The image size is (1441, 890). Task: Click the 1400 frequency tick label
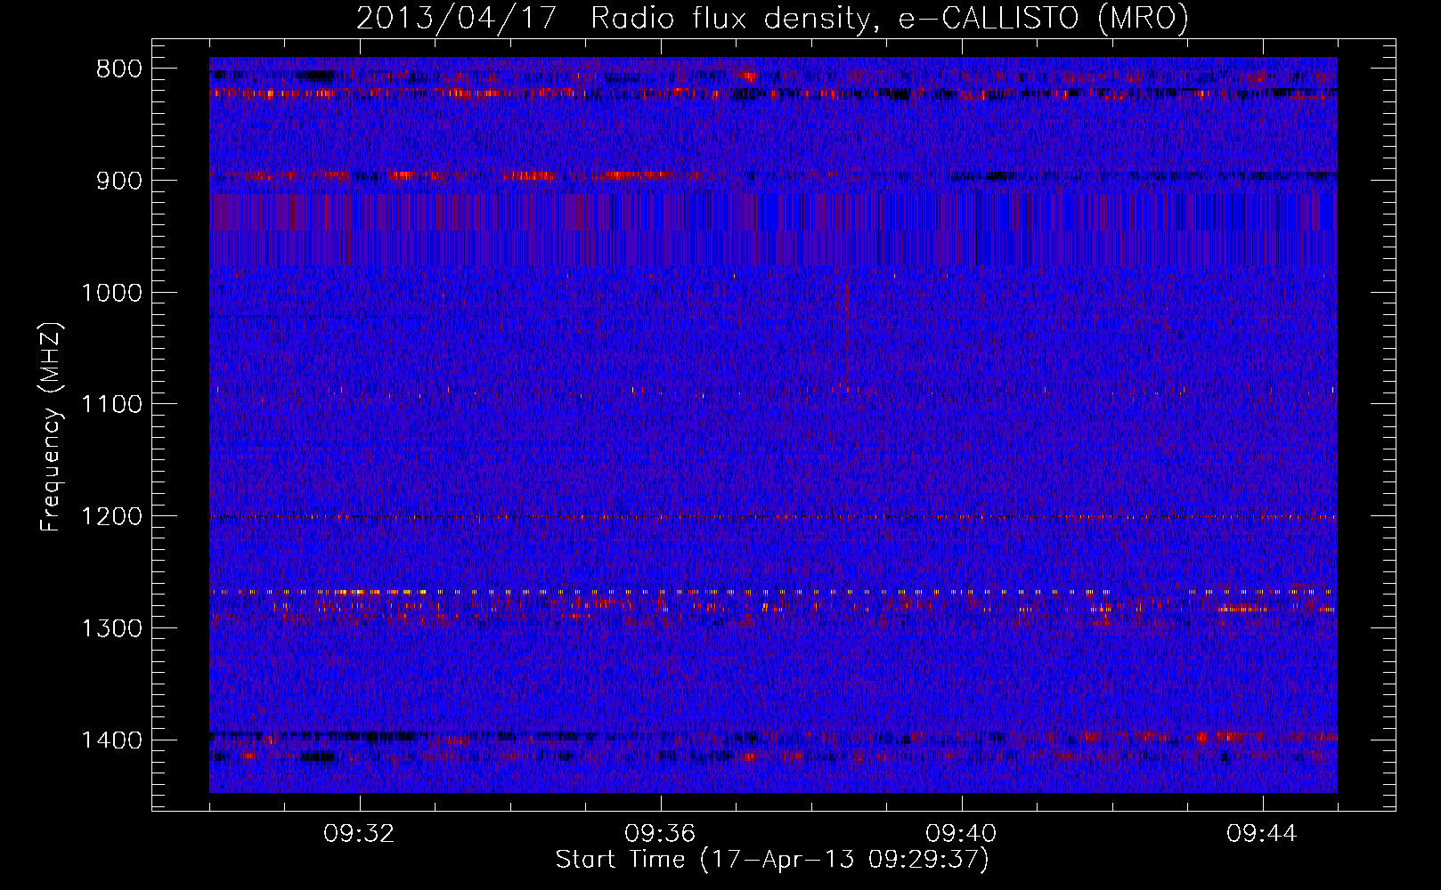(111, 740)
